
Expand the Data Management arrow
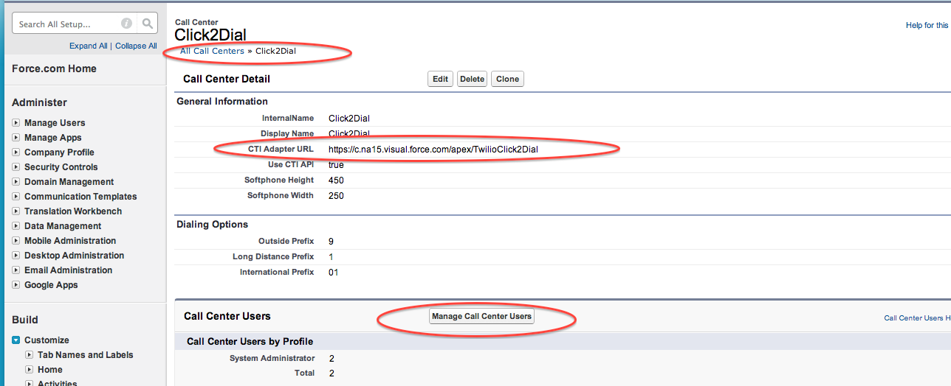pos(16,226)
